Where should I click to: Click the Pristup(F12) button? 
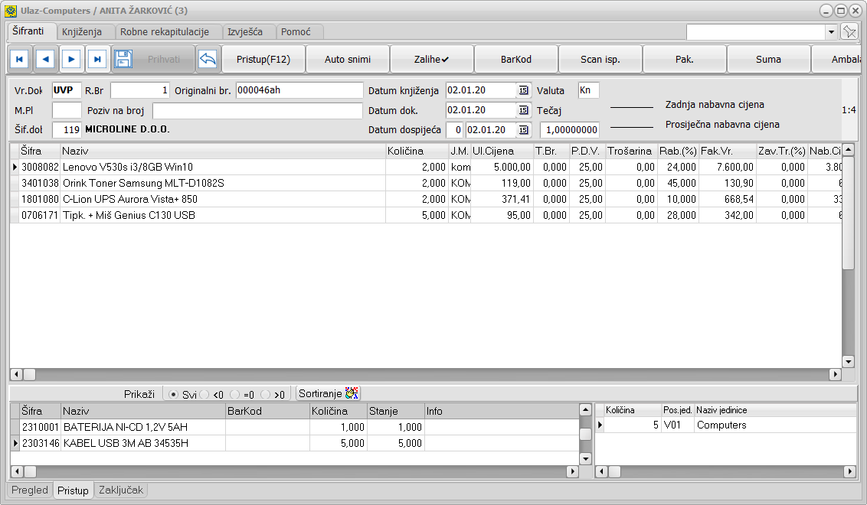point(263,59)
